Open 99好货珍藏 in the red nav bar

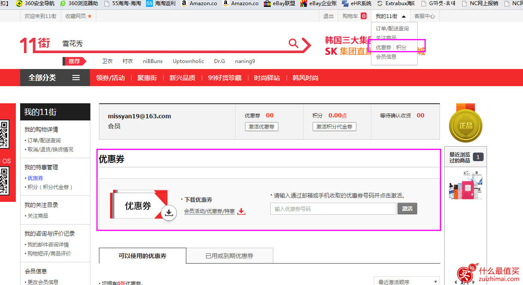[225, 78]
